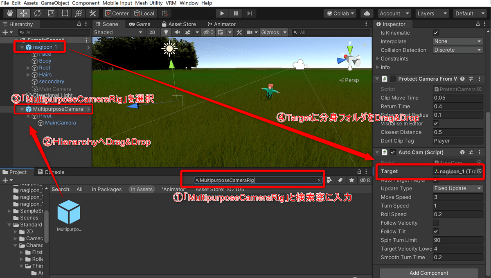Toggle the Center pivot button
This screenshot has height=278, width=491.
117,14
